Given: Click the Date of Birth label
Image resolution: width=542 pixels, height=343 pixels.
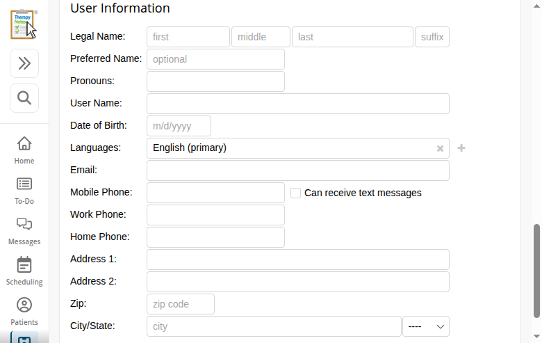Looking at the screenshot, I should click(x=99, y=125).
